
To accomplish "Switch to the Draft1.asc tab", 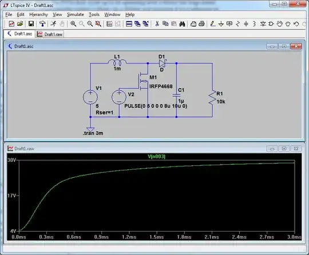I will point(19,34).
